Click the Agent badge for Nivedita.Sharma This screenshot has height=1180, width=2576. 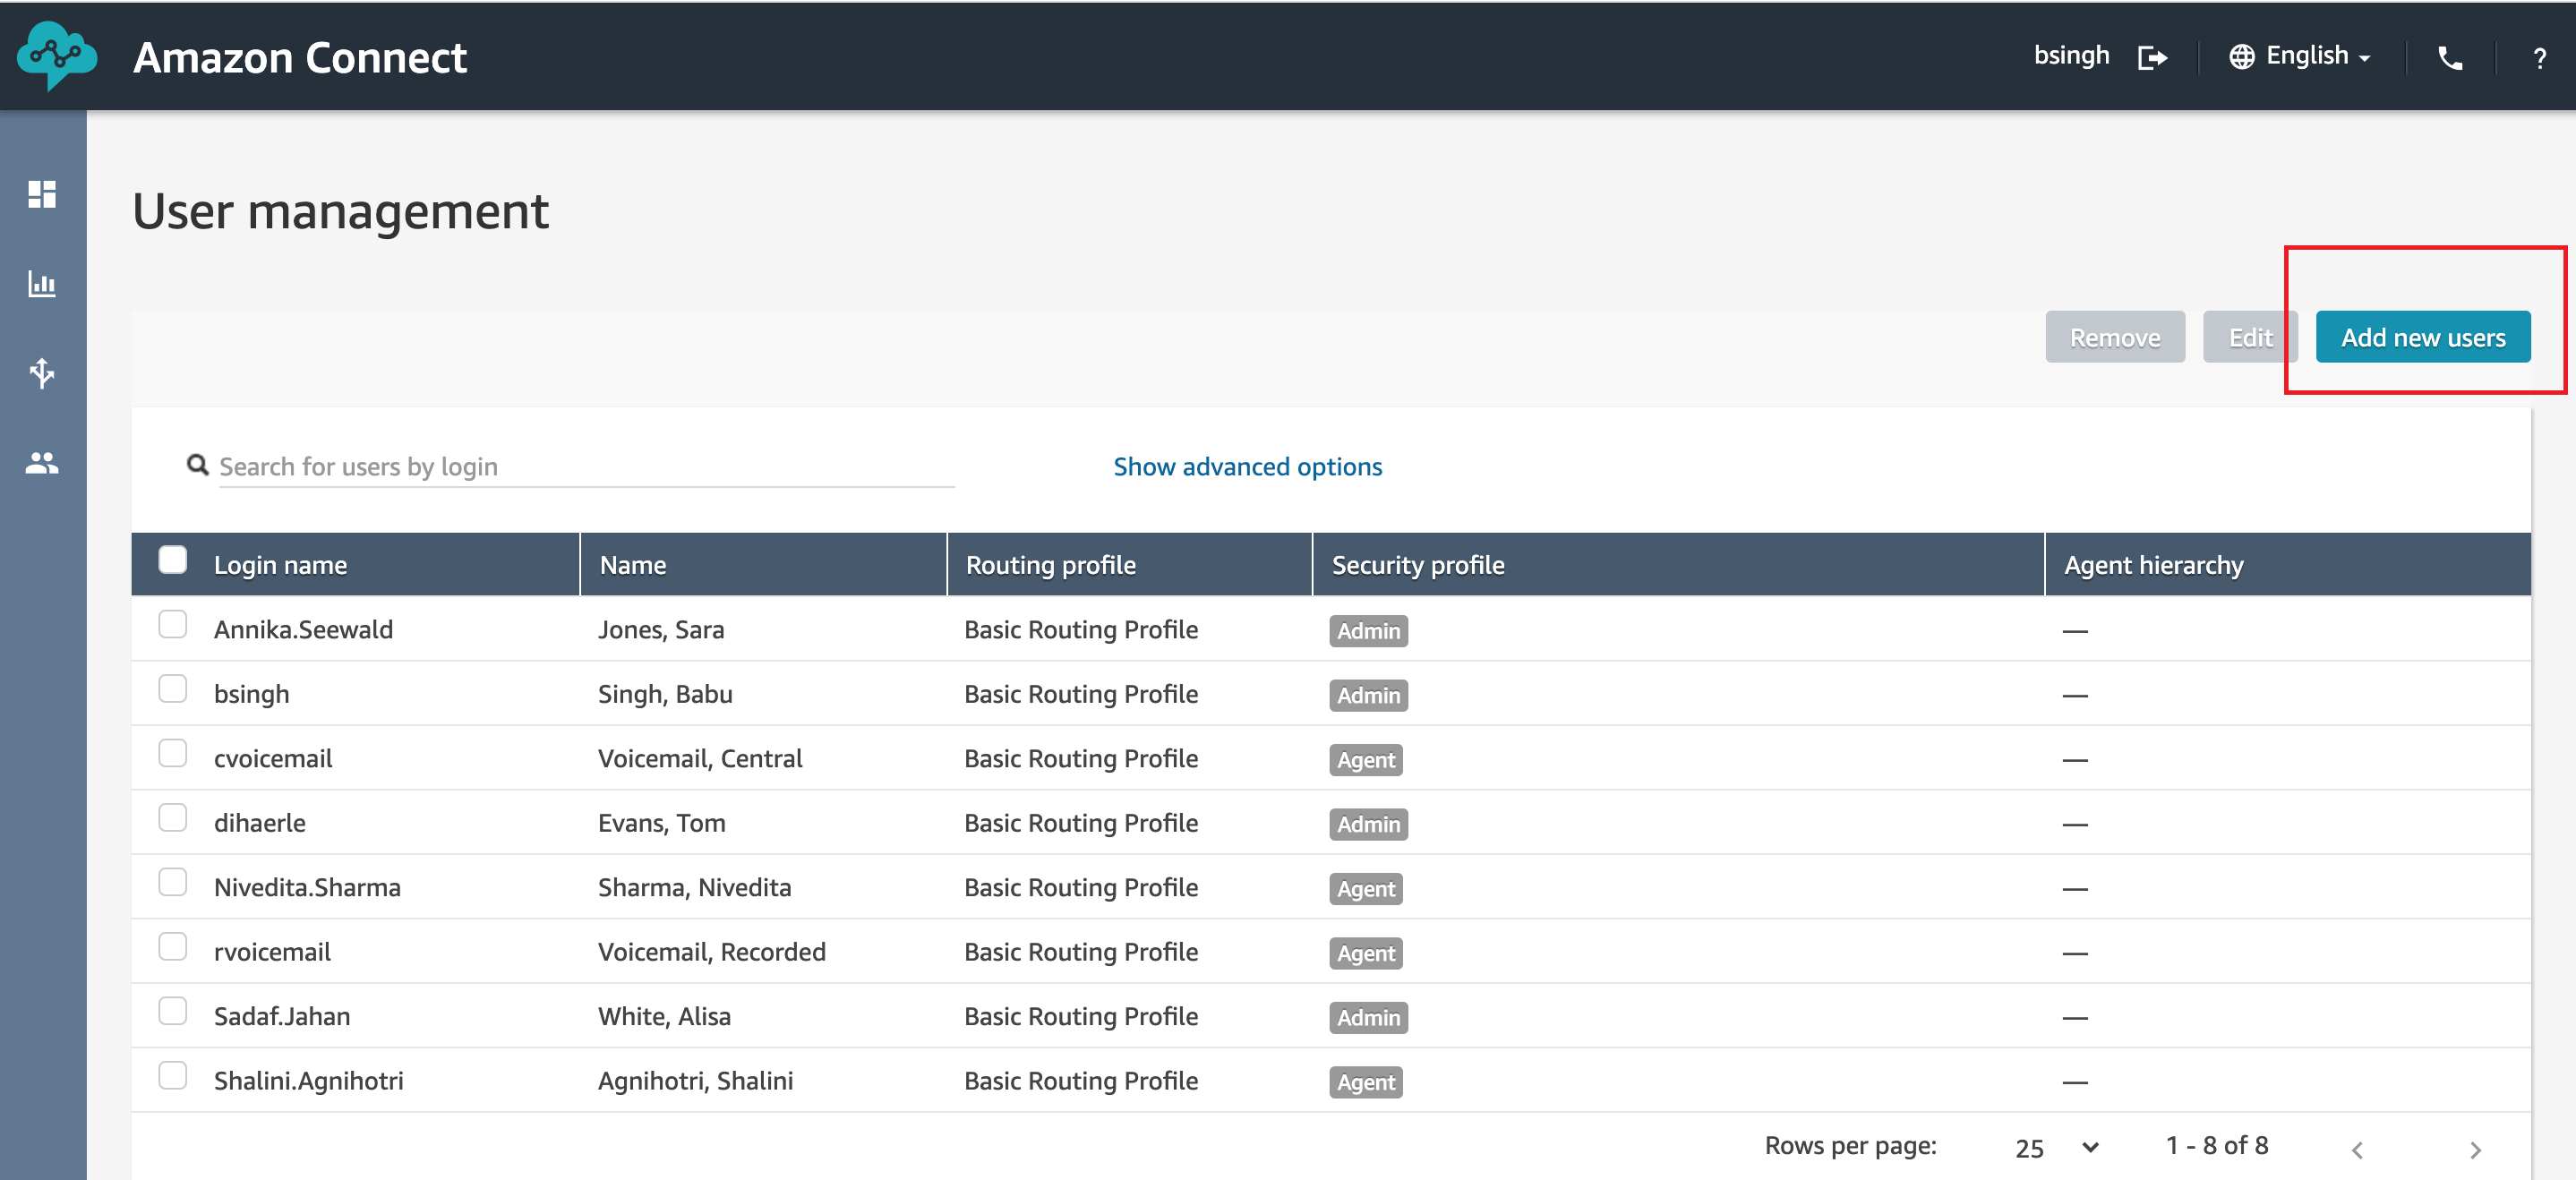[1365, 889]
